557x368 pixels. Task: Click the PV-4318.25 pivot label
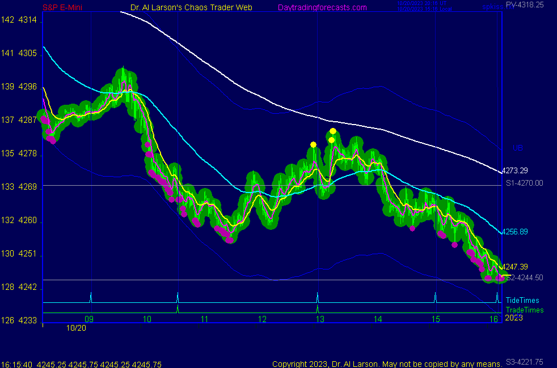coord(525,5)
